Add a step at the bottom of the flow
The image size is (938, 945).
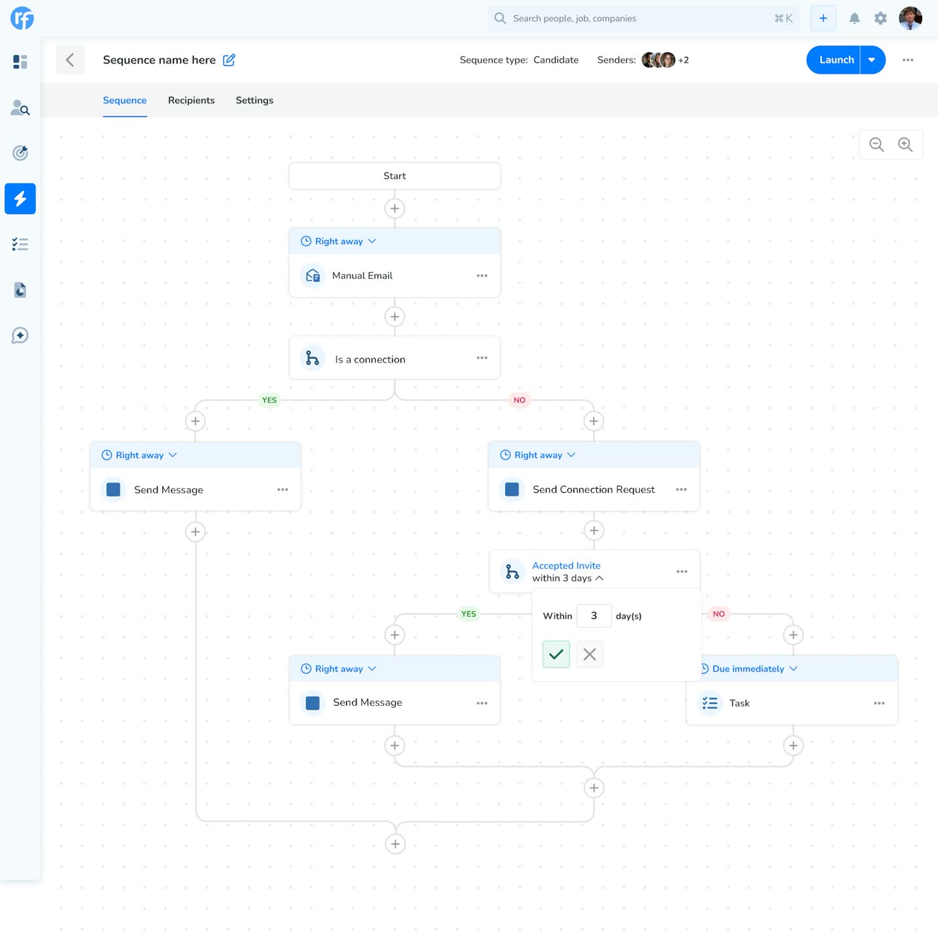click(x=395, y=844)
